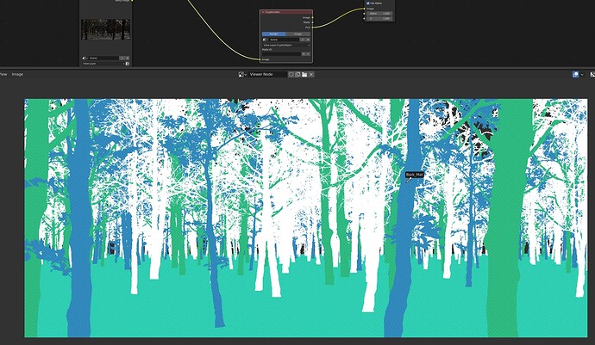Open View Layer dropdown on Render Layers node
The width and height of the screenshot is (595, 345).
click(103, 64)
